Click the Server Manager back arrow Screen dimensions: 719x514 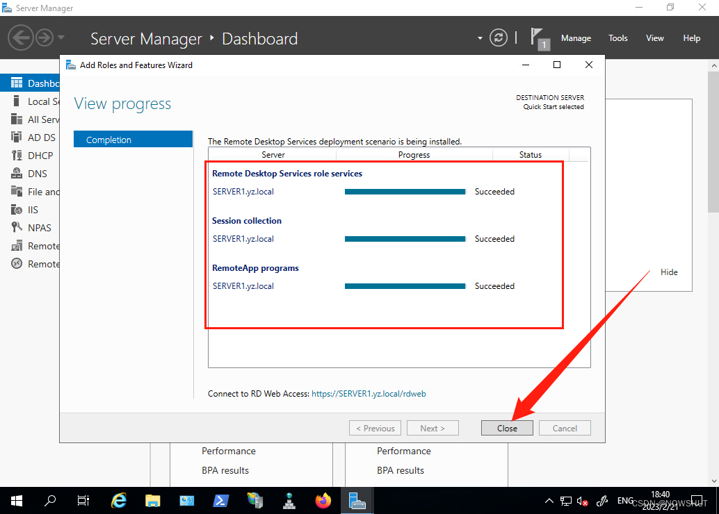tap(21, 38)
